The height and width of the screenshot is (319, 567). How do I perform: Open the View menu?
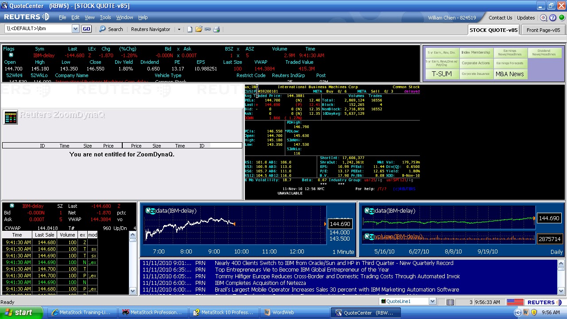[89, 18]
